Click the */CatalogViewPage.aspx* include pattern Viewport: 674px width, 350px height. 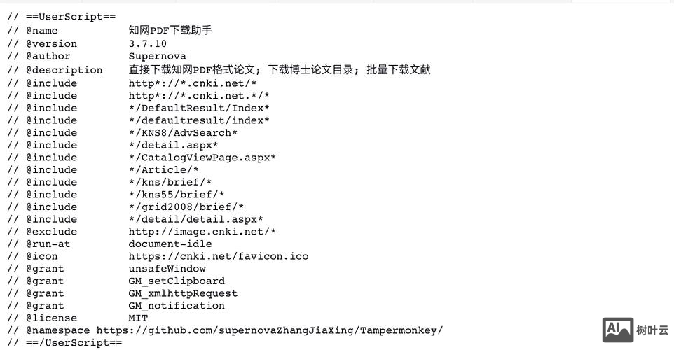[x=202, y=157]
